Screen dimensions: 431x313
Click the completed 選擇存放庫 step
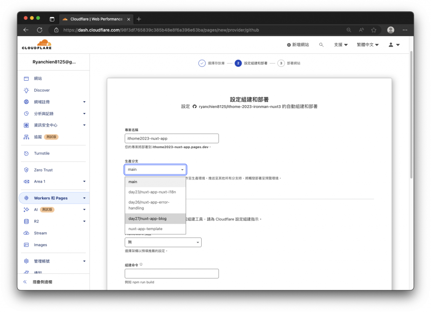pos(211,63)
